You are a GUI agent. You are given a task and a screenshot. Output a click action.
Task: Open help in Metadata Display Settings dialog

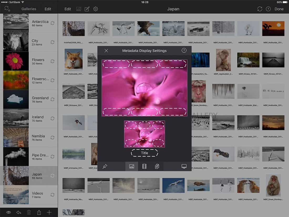(184, 51)
